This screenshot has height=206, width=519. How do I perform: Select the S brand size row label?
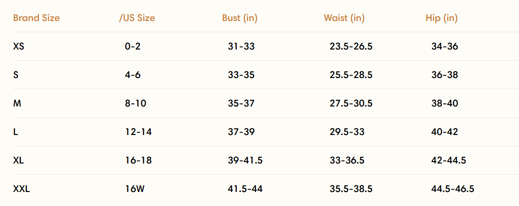16,75
